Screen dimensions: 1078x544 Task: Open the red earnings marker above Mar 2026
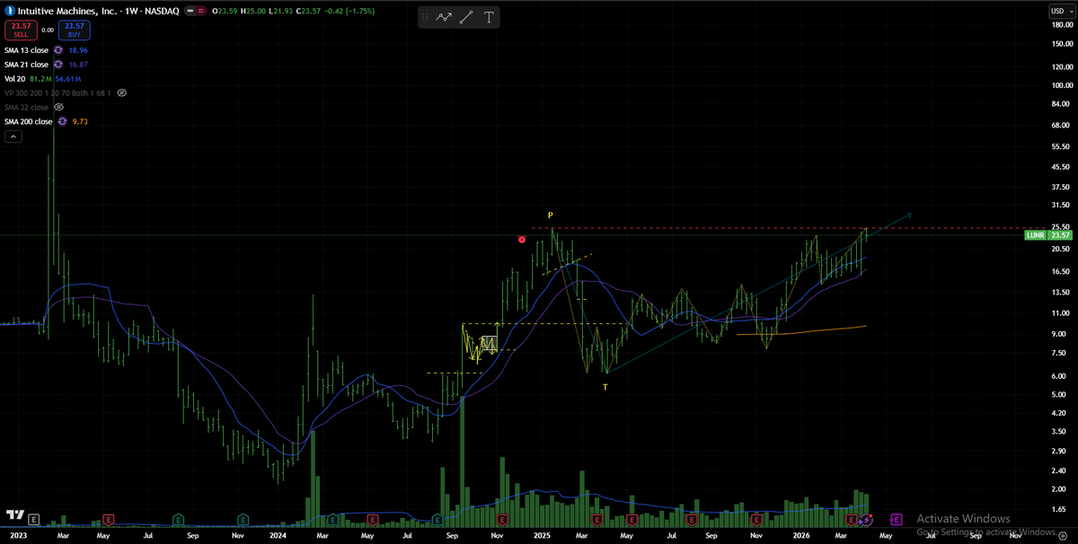point(853,519)
